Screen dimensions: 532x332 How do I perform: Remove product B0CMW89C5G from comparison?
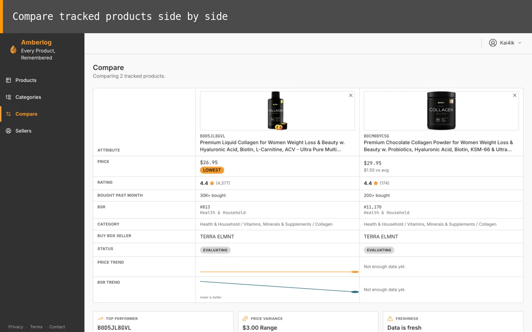[515, 95]
